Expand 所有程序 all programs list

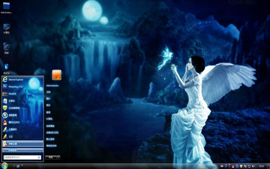pyautogui.click(x=22, y=150)
